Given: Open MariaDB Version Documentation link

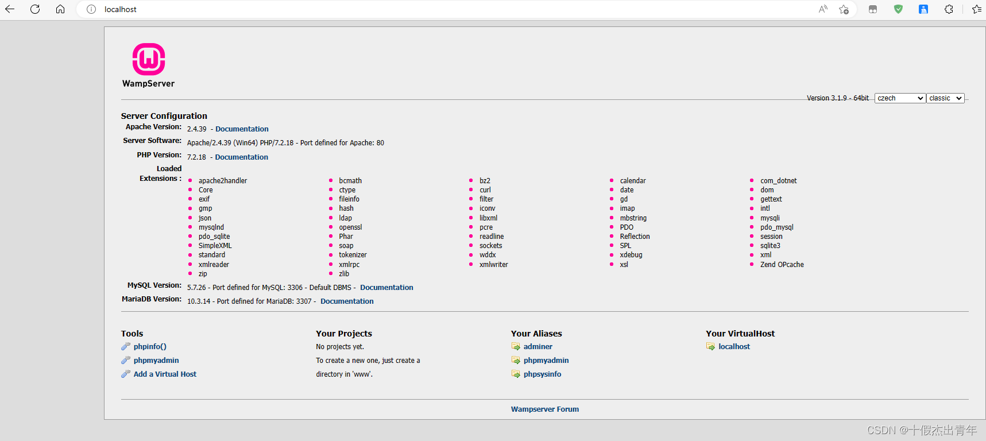Looking at the screenshot, I should tap(347, 301).
